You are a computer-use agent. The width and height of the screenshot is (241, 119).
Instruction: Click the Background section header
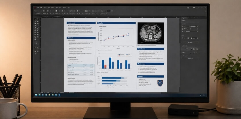[81, 23]
